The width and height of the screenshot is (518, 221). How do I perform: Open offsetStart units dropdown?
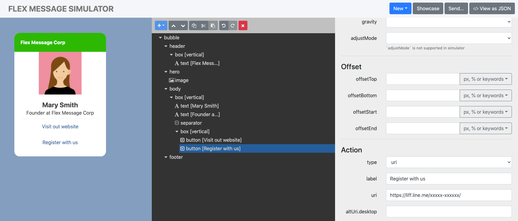(x=486, y=112)
